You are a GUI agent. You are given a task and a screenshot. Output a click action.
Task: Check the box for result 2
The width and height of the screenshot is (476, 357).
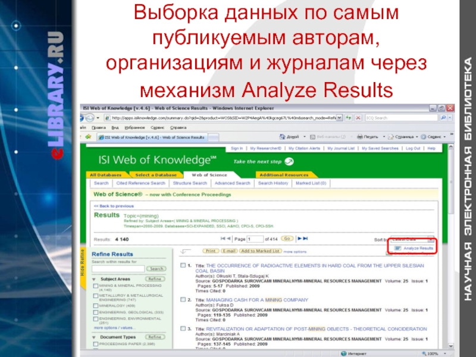[183, 300]
